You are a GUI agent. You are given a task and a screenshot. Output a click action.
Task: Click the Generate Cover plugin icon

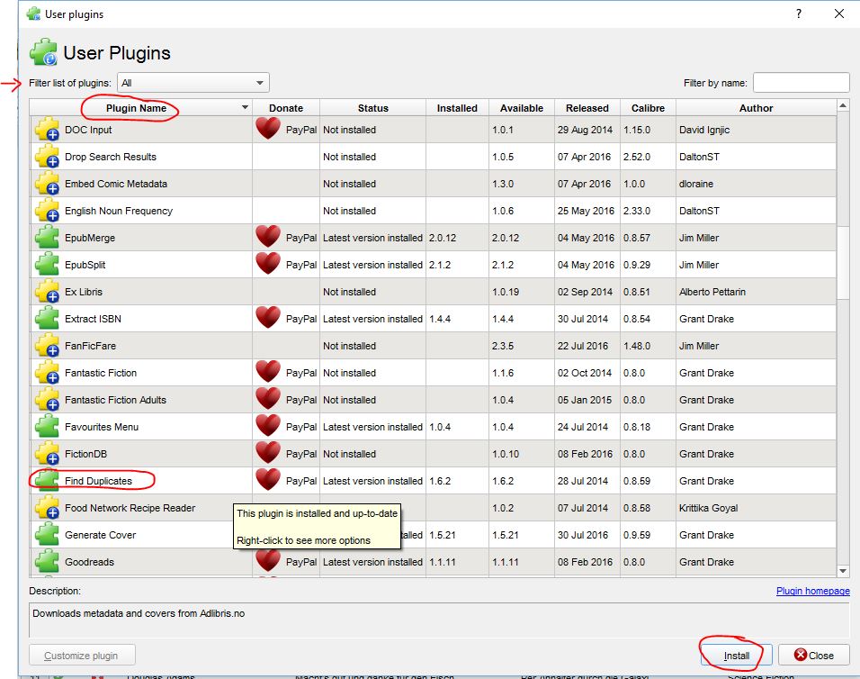47,535
